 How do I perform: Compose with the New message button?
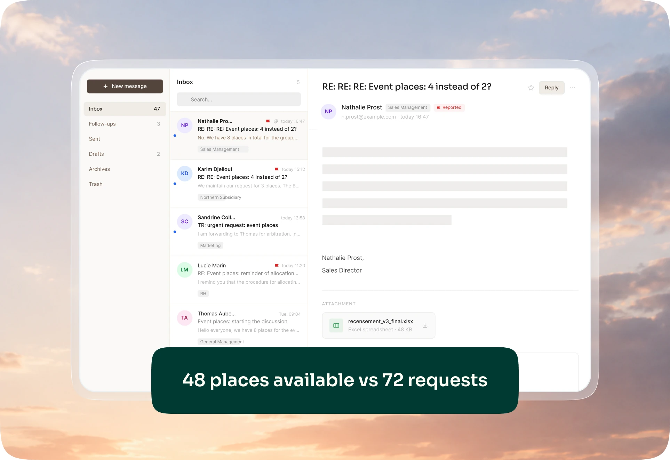tap(125, 86)
